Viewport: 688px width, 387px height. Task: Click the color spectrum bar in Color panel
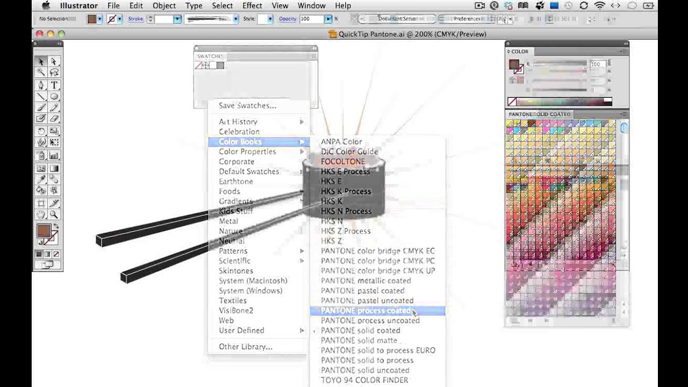[x=561, y=102]
